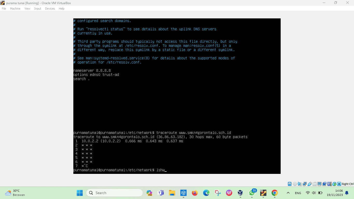354x199 pixels.
Task: Open clock showing 14:06 19/11/2023
Action: (335, 193)
